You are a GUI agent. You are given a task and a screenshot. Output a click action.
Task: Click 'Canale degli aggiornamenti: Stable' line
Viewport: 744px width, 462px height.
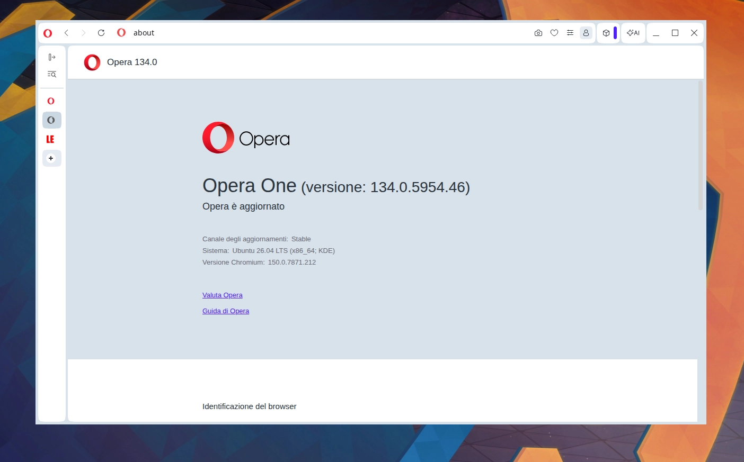pyautogui.click(x=256, y=239)
